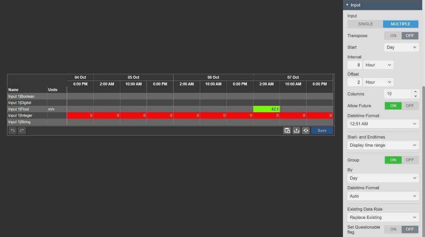Screen dimensions: 425x237
Task: Turn Transpose ON
Action: pyautogui.click(x=393, y=36)
